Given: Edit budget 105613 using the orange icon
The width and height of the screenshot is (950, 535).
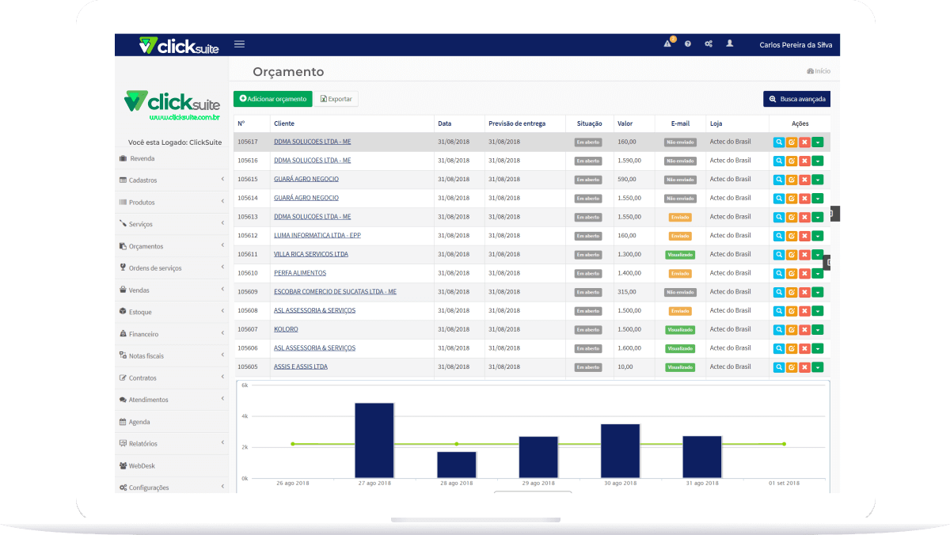Looking at the screenshot, I should (x=792, y=217).
